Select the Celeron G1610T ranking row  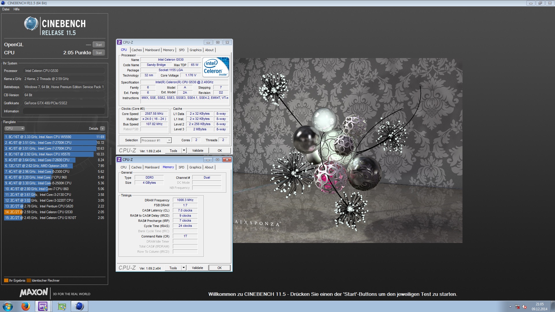point(55,218)
